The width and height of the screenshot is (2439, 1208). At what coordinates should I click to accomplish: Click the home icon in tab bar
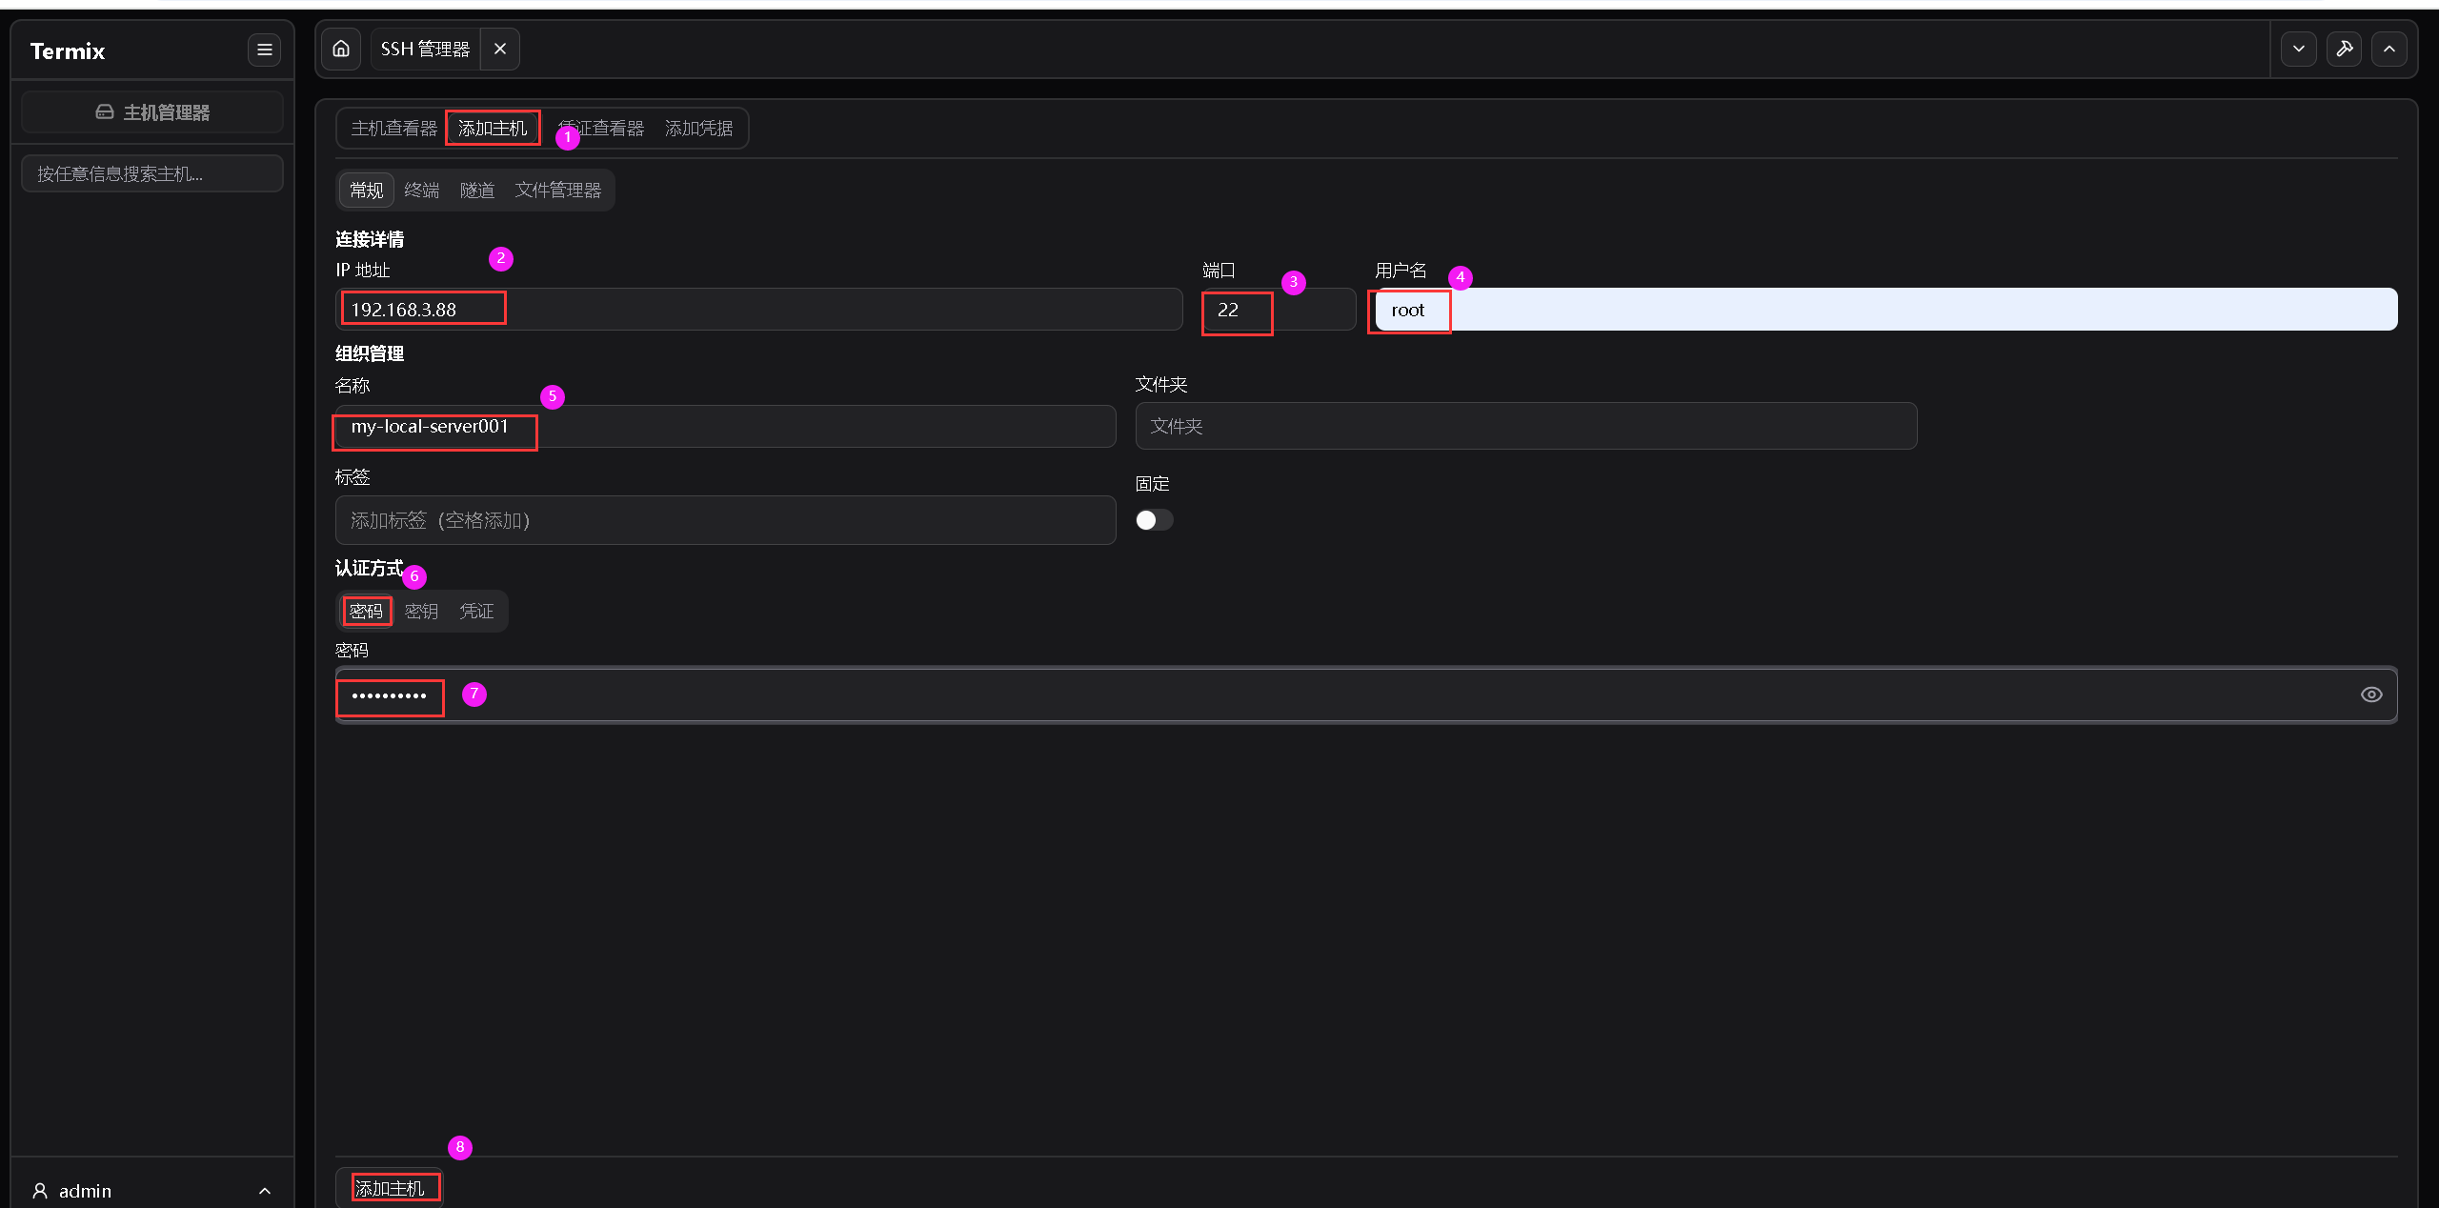(341, 50)
